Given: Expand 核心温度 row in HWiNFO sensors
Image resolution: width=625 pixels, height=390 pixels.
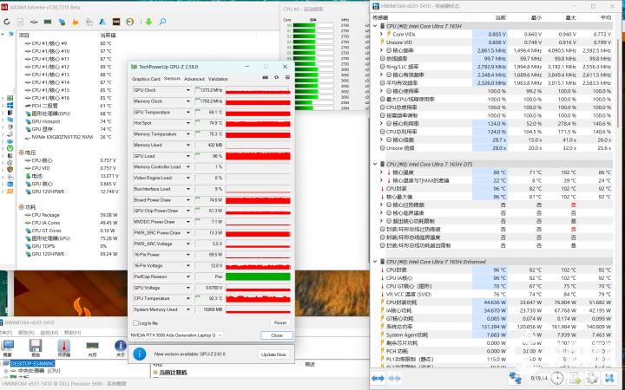Looking at the screenshot, I should 382,172.
